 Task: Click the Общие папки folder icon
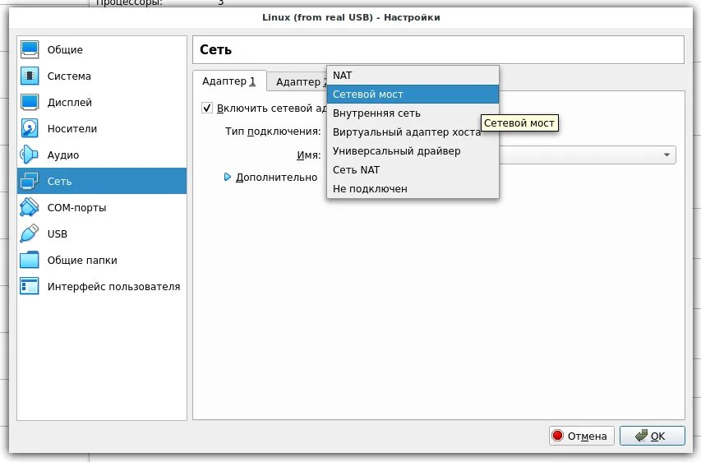pos(30,261)
